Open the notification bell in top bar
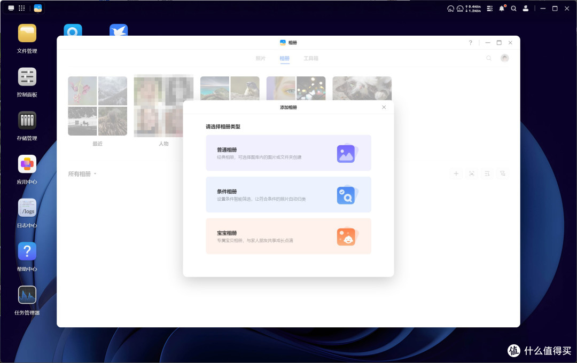Viewport: 577px width, 363px height. point(502,8)
